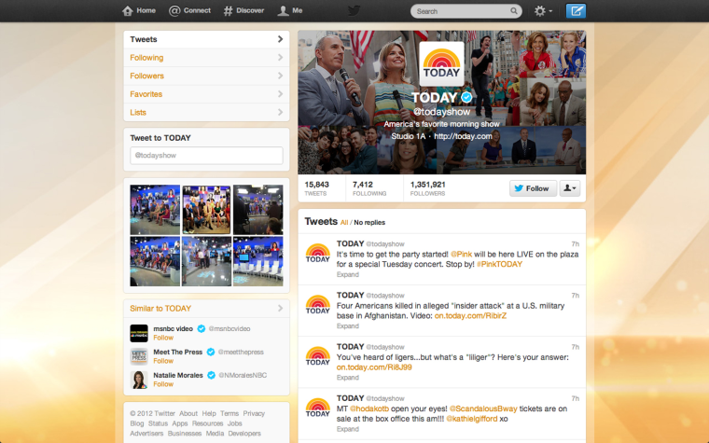Select Tweets in the profile sidebar
The width and height of the screenshot is (709, 443).
tap(207, 39)
